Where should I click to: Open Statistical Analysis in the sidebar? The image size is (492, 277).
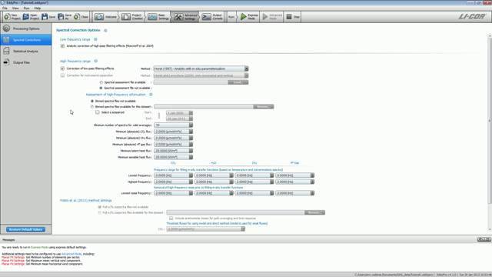click(x=26, y=52)
